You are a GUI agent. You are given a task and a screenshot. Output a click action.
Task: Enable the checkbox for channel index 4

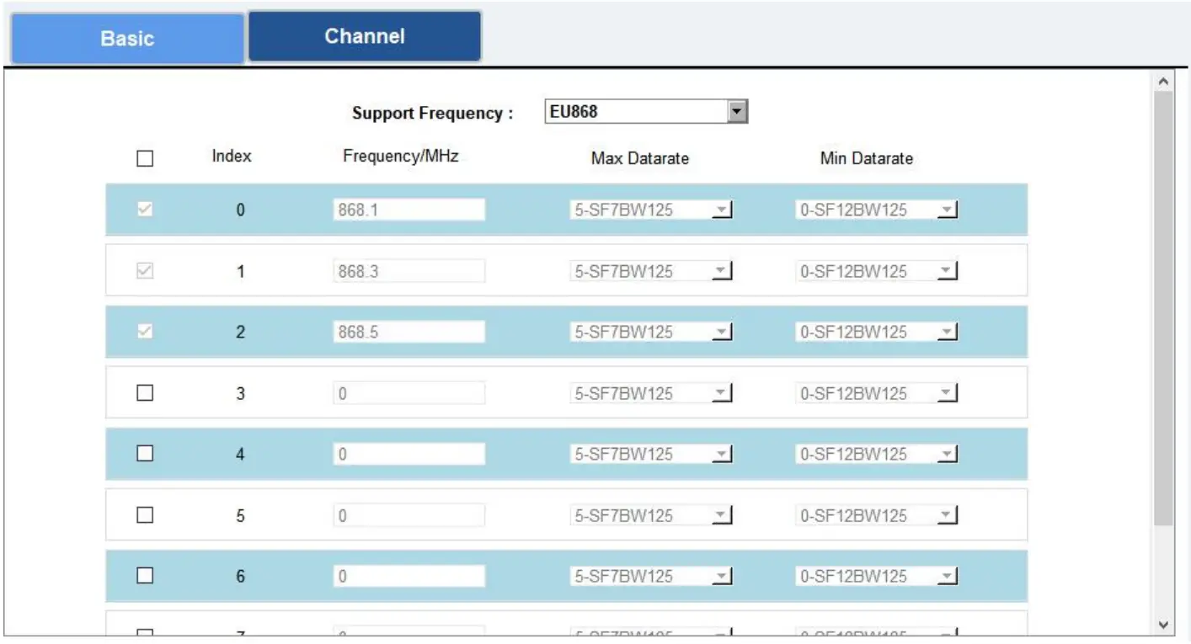coord(145,454)
